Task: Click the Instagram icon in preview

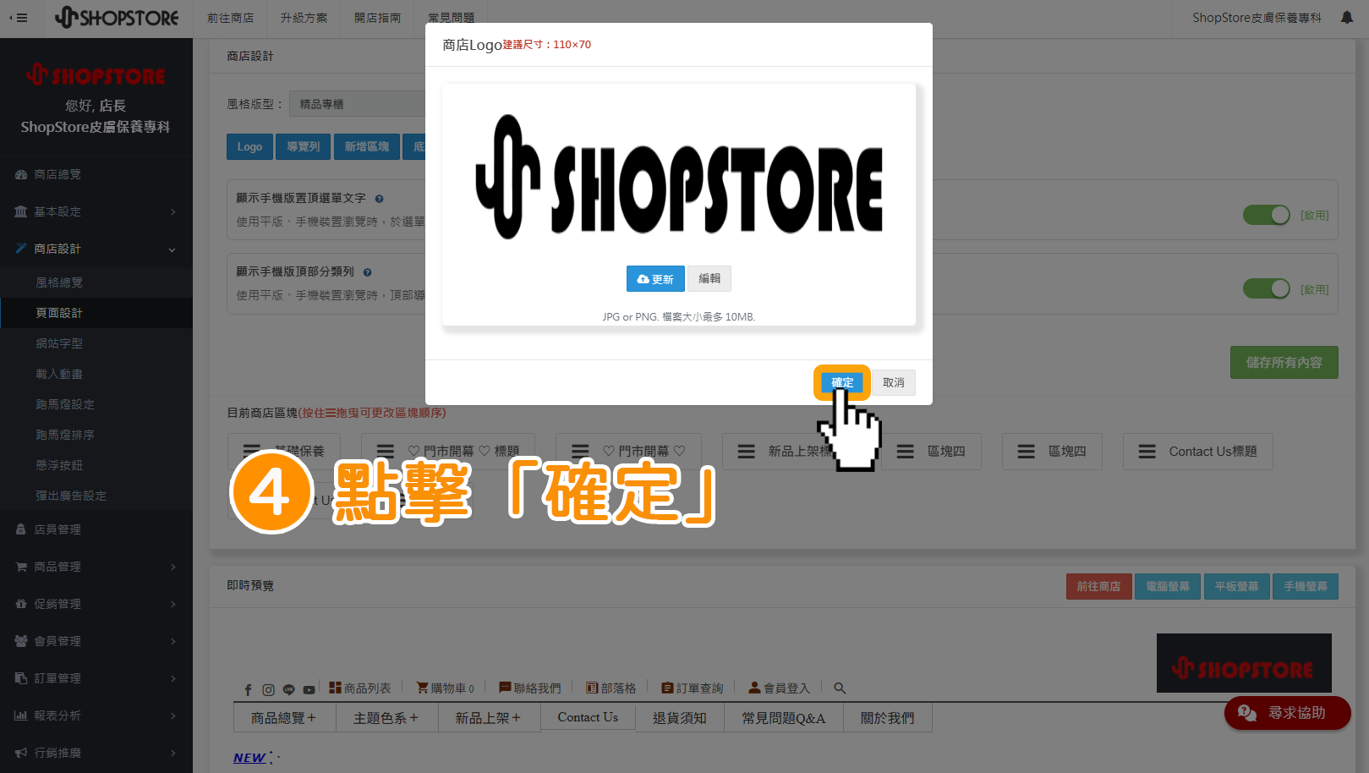Action: 268,689
